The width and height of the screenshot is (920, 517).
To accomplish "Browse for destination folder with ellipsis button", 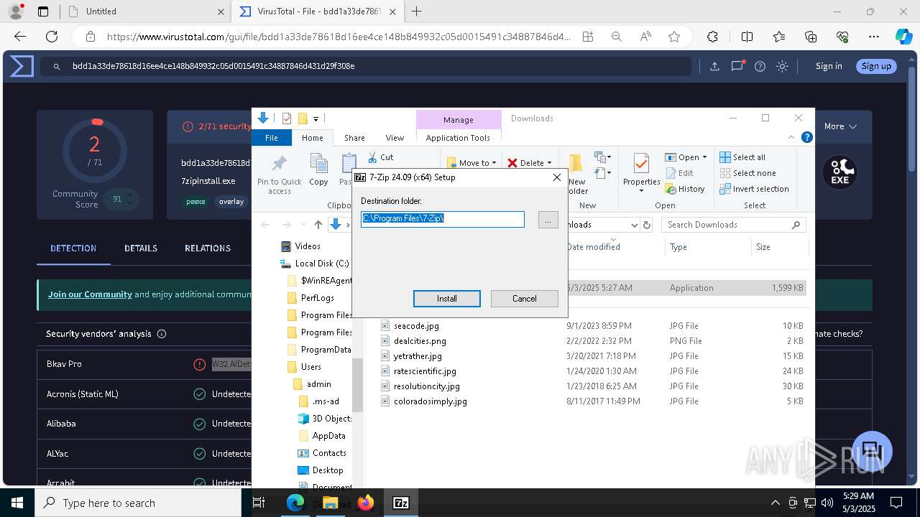I will pos(548,220).
